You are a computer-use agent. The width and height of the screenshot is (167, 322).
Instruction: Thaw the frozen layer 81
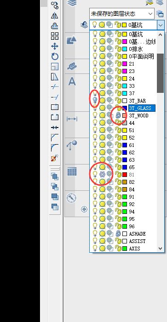(x=102, y=175)
